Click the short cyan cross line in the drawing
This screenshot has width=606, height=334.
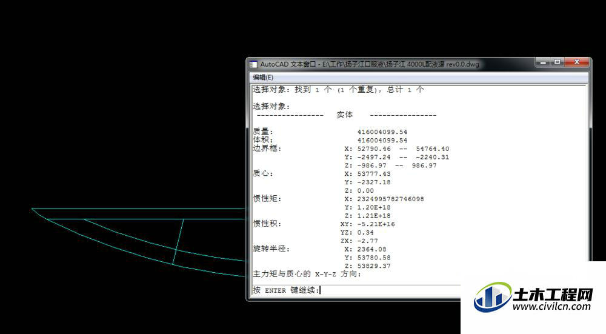[178, 242]
